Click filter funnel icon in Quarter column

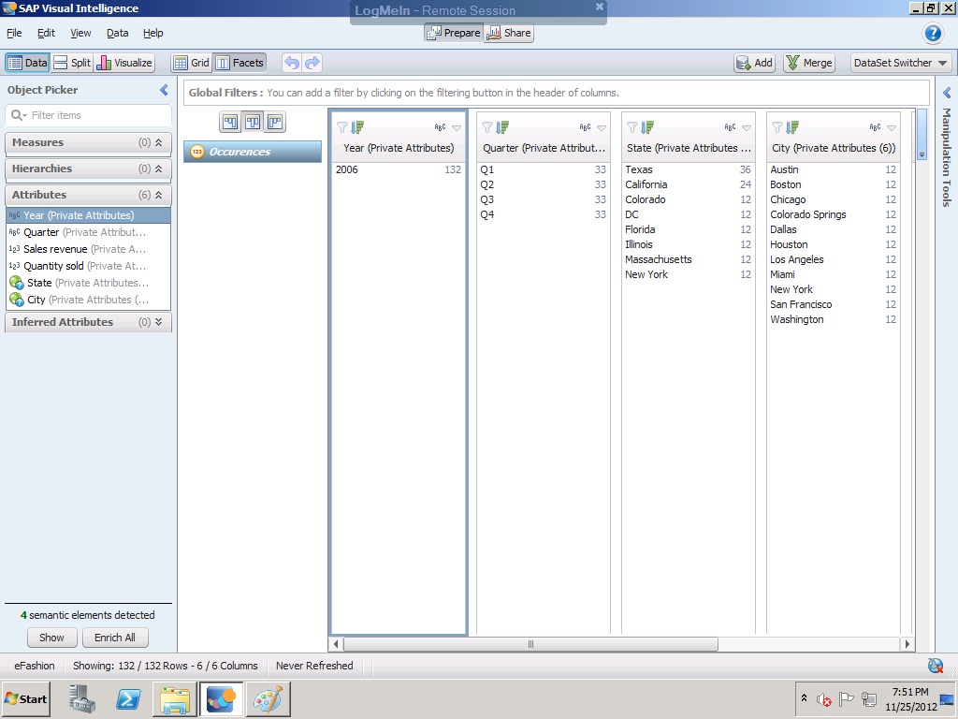coord(487,127)
